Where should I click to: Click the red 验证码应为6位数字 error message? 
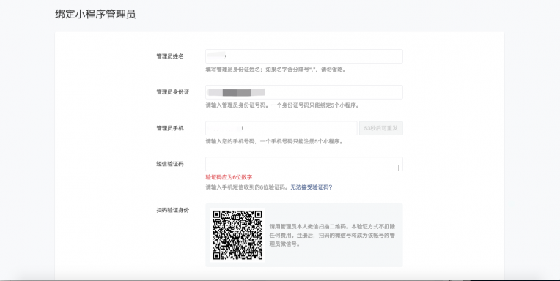pyautogui.click(x=229, y=177)
